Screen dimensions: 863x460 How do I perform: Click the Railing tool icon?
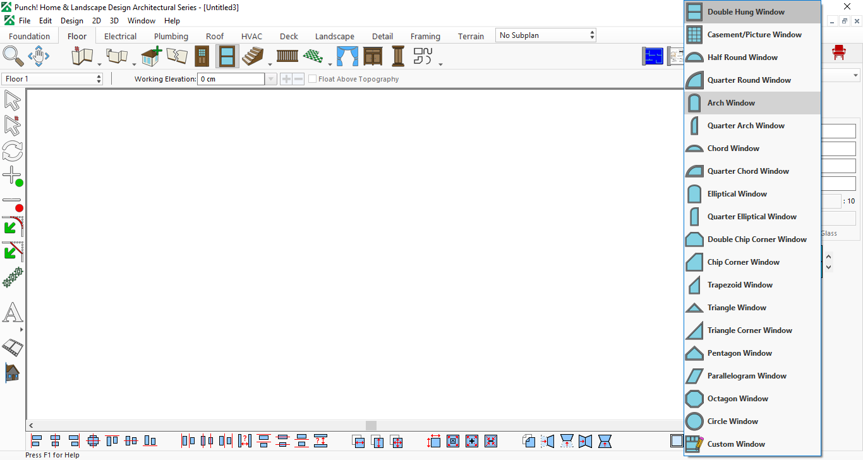[287, 56]
